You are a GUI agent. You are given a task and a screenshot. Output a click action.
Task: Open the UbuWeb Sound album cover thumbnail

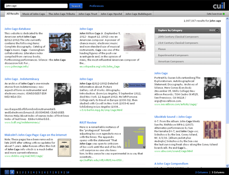[212, 130]
